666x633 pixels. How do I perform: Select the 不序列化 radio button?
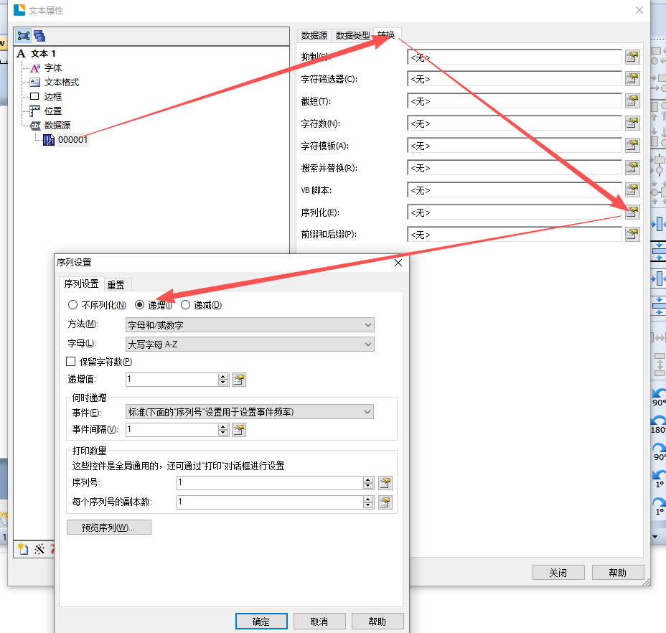(73, 305)
